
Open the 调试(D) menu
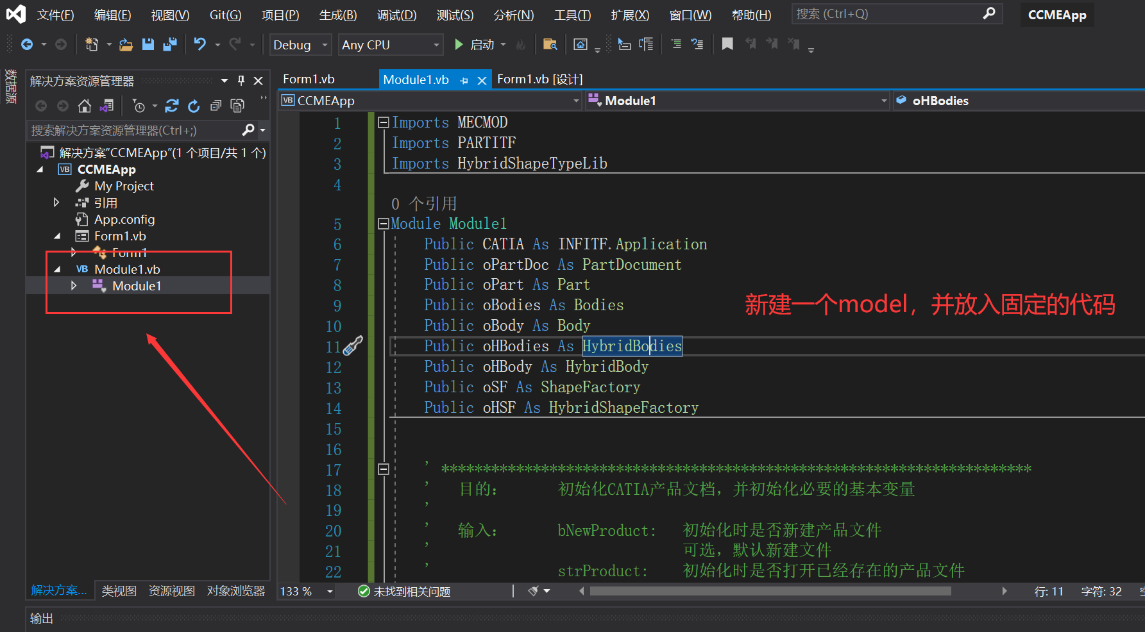(x=396, y=15)
